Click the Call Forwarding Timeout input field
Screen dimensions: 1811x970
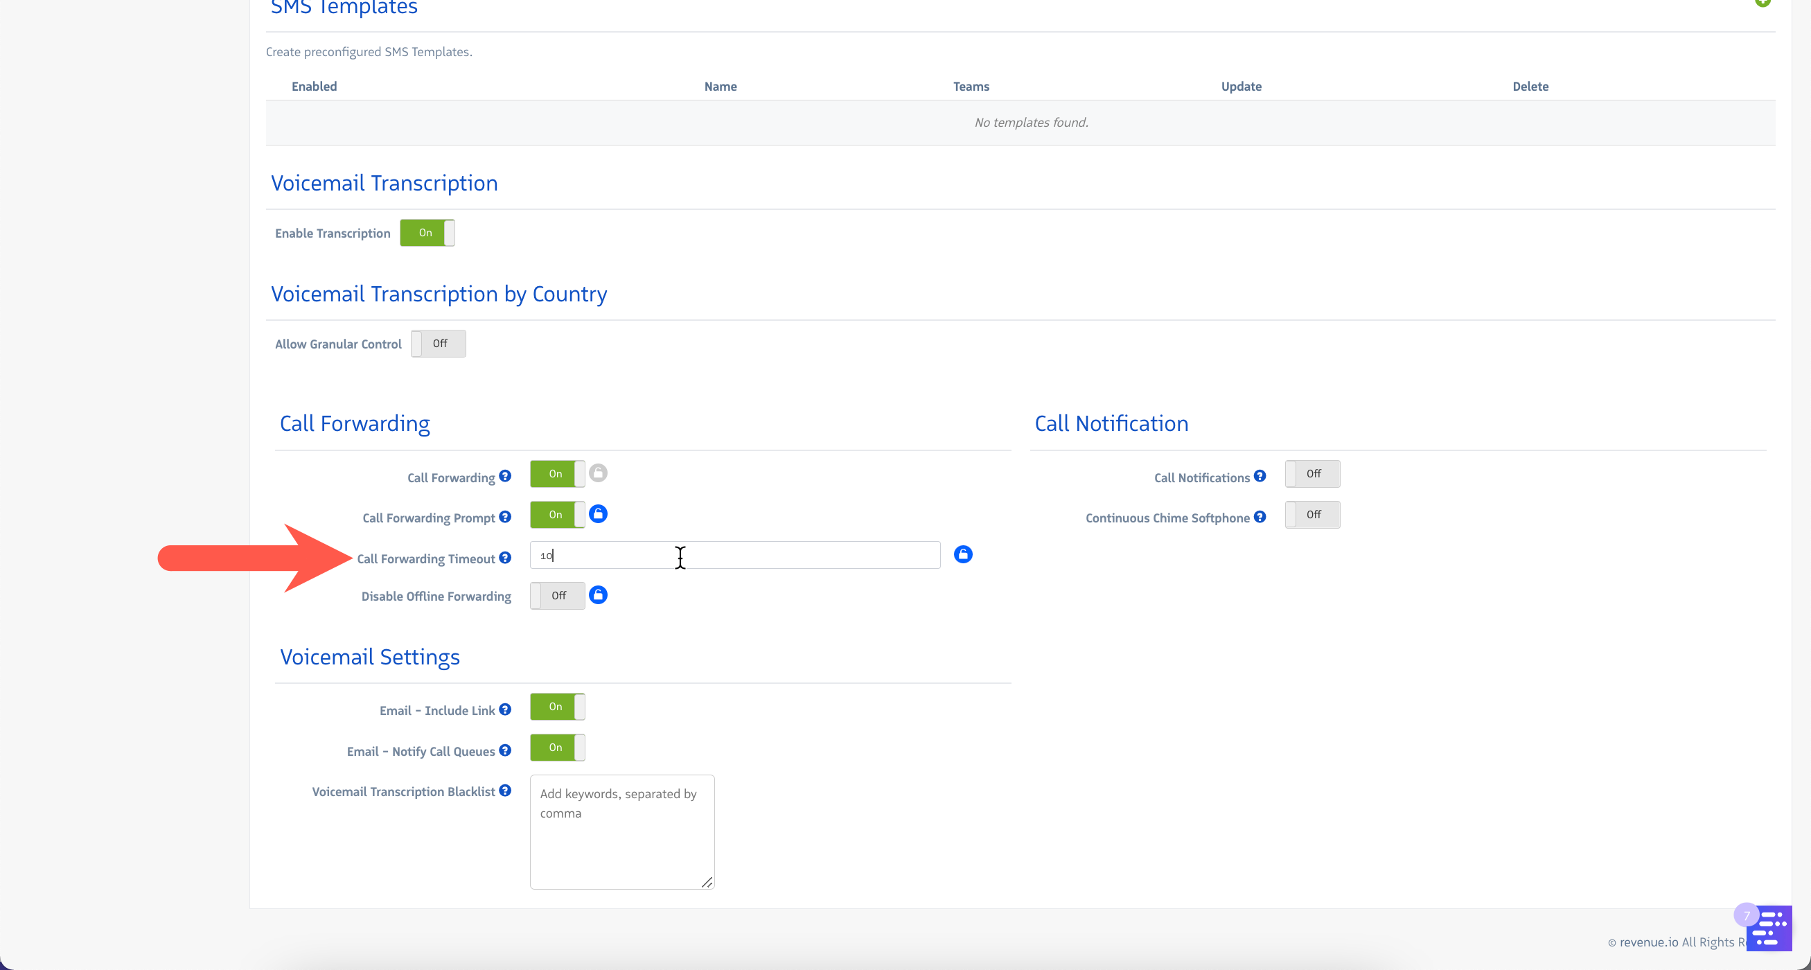pos(734,555)
